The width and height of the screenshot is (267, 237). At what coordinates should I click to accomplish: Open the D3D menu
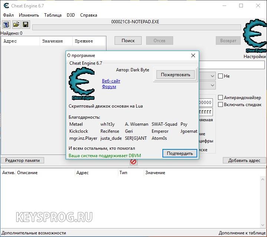pos(71,15)
